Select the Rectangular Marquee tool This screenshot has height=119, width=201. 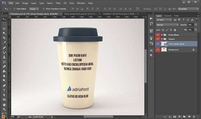pyautogui.click(x=4, y=24)
